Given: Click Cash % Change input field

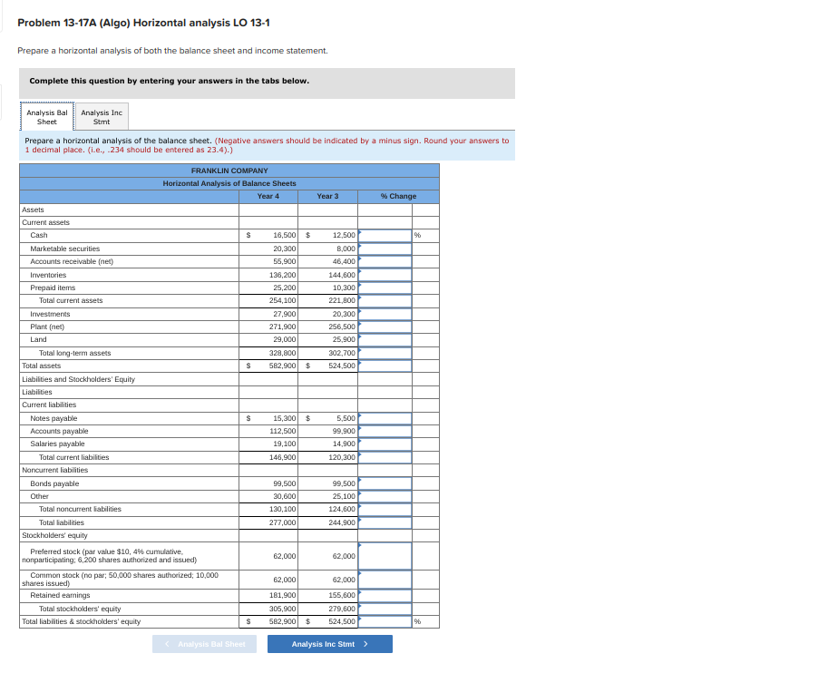Looking at the screenshot, I should [385, 235].
